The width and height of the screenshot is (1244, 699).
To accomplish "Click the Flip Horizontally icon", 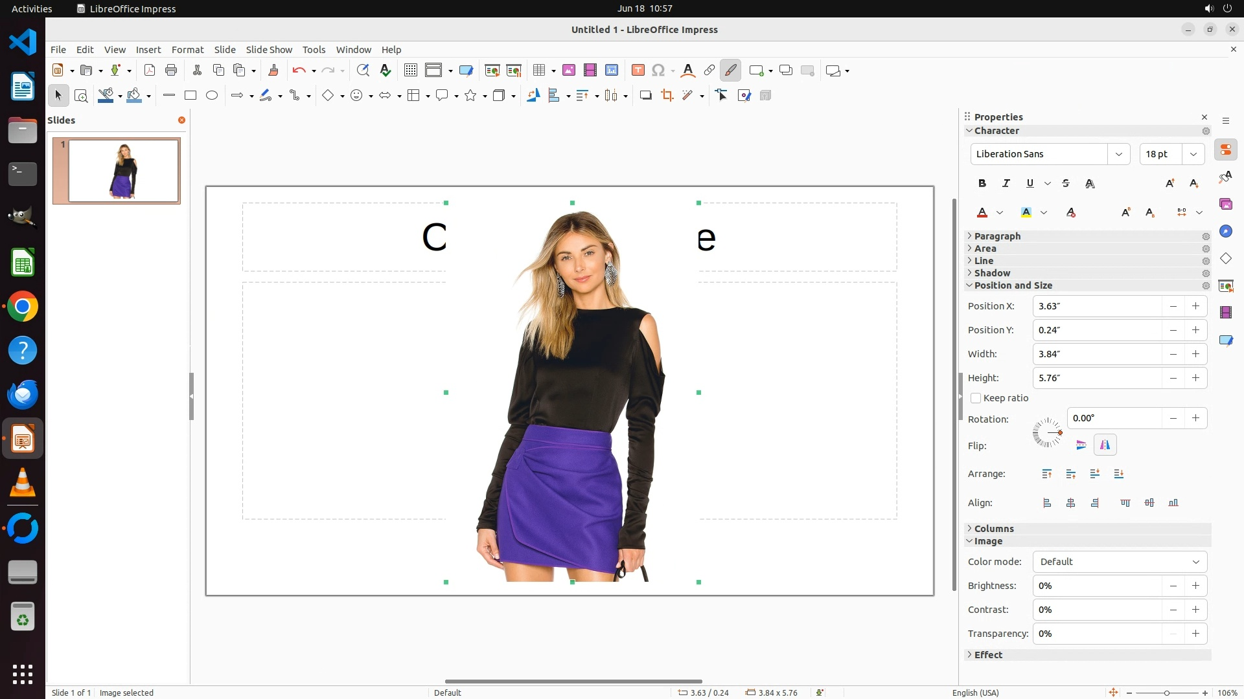I will click(1105, 445).
